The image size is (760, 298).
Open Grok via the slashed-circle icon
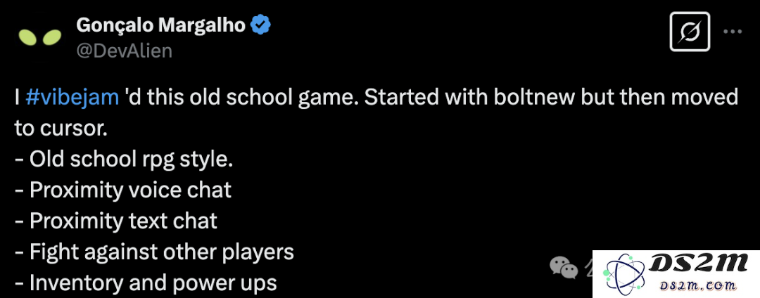click(690, 32)
